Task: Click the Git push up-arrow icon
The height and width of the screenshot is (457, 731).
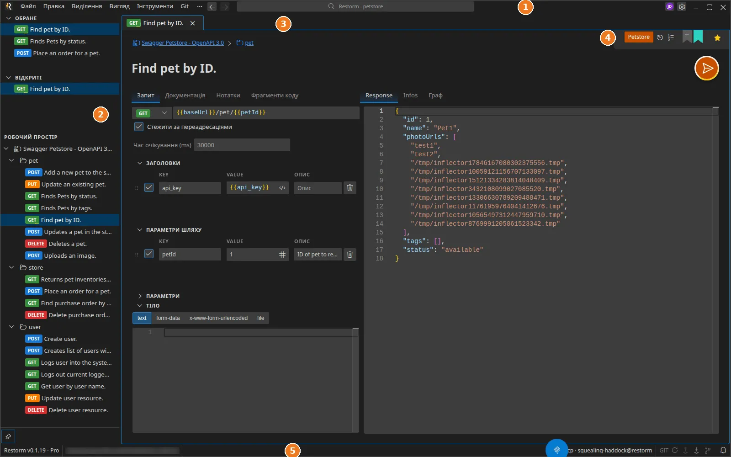Action: point(685,451)
